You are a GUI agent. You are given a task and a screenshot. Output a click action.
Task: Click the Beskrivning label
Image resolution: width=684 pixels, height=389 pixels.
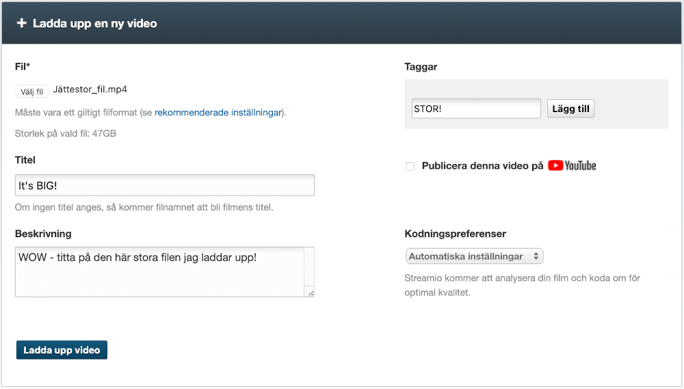click(x=43, y=234)
